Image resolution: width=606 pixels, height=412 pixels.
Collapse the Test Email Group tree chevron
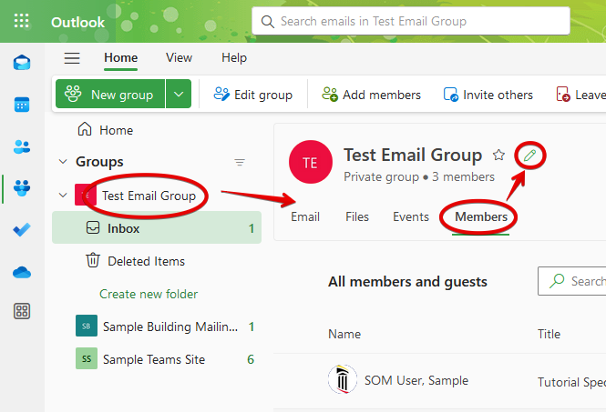63,196
